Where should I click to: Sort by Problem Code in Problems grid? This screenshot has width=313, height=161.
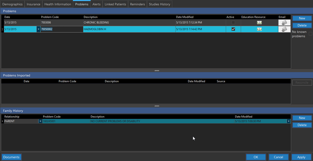click(x=50, y=17)
